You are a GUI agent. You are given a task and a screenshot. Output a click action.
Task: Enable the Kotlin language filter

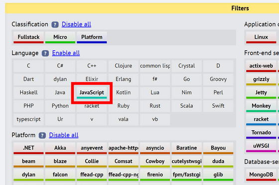click(x=124, y=93)
